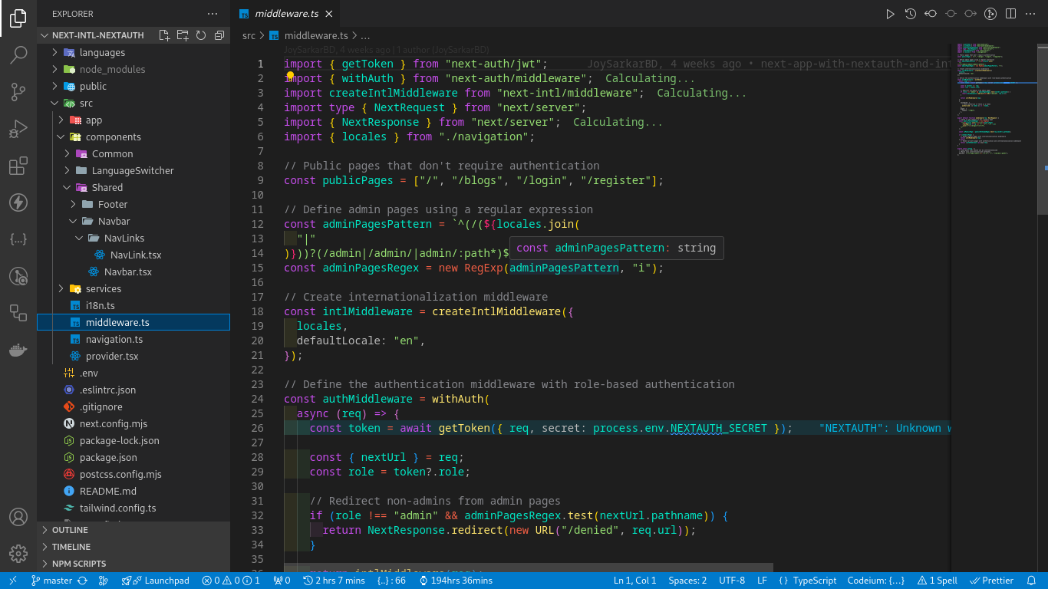Open the notifications bell in status bar
Image resolution: width=1048 pixels, height=589 pixels.
pyautogui.click(x=1032, y=581)
